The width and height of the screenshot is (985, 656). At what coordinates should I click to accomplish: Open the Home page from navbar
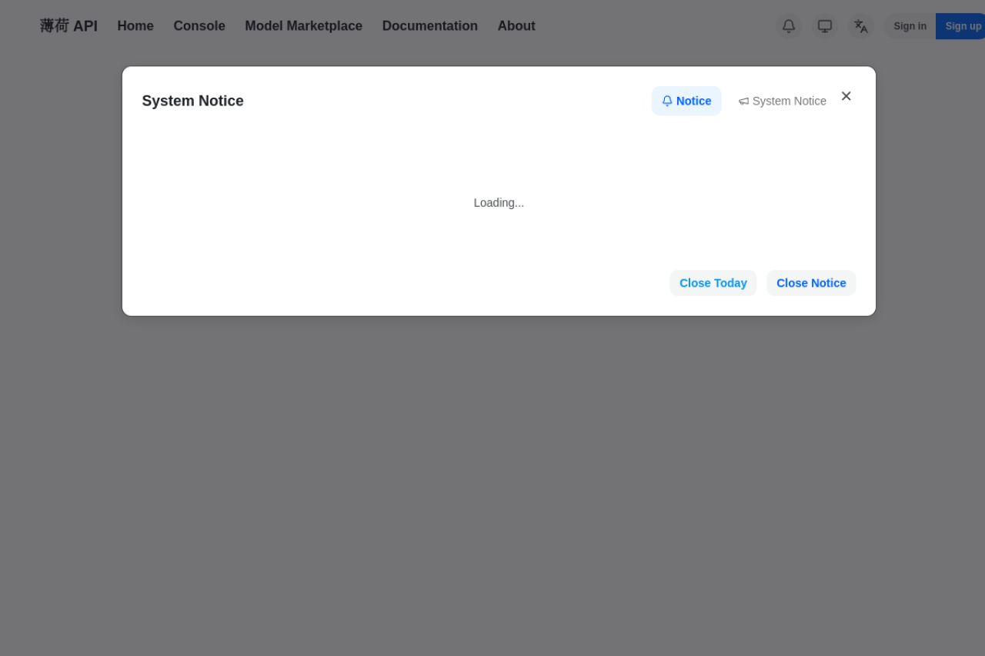(135, 26)
